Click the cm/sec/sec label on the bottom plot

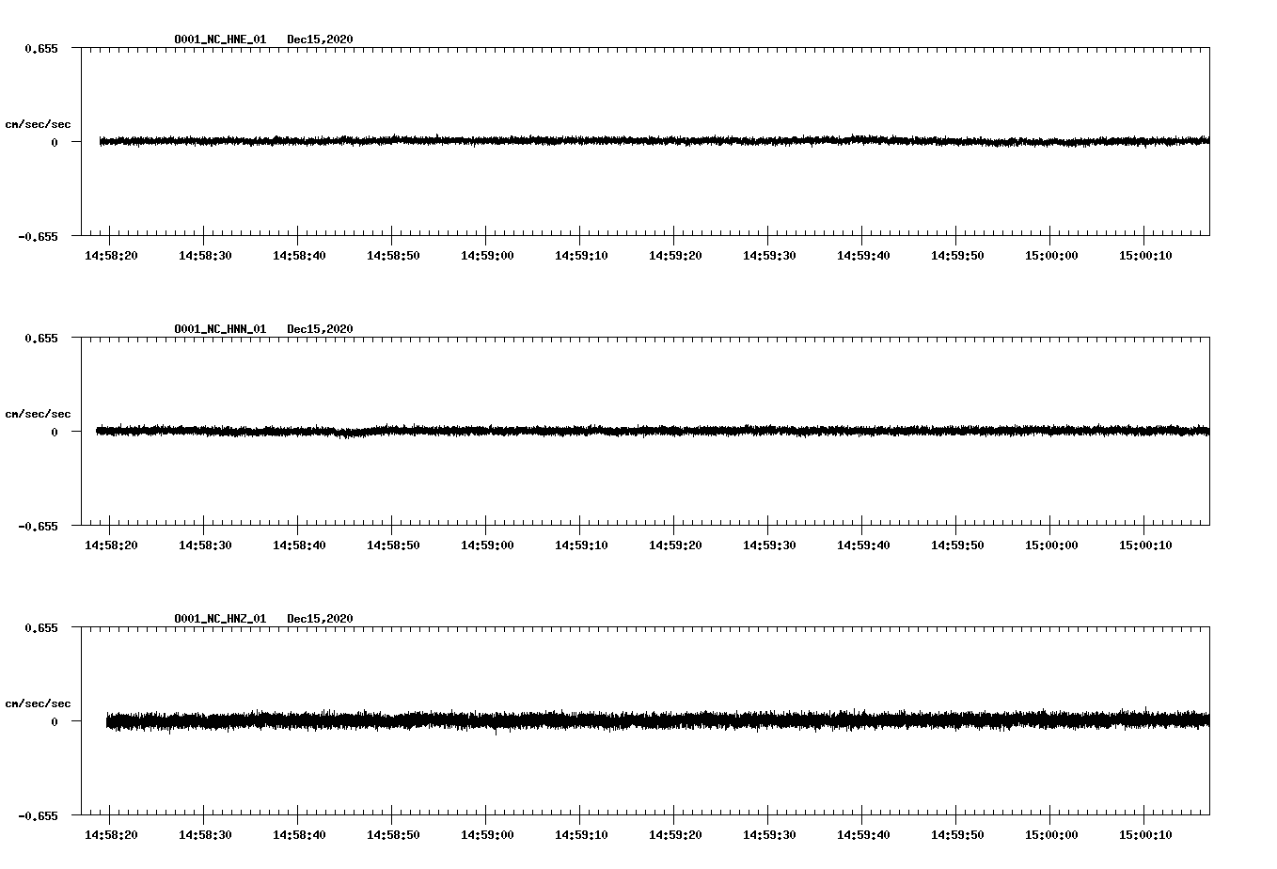click(x=39, y=703)
